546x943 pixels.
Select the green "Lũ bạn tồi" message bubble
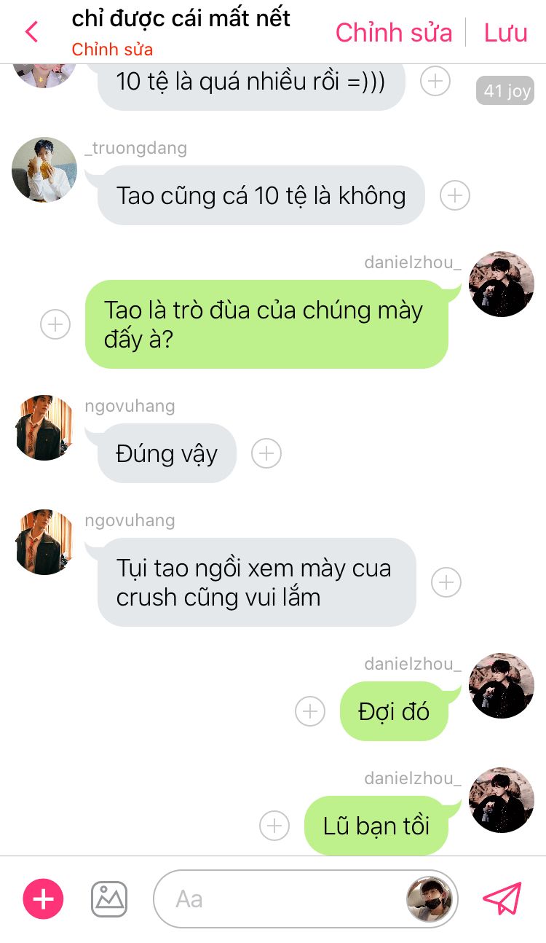376,826
